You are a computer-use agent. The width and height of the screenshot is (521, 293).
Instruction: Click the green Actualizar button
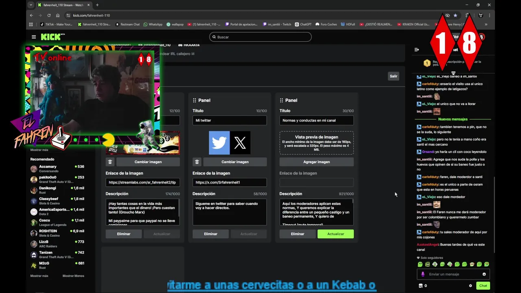pos(335,234)
